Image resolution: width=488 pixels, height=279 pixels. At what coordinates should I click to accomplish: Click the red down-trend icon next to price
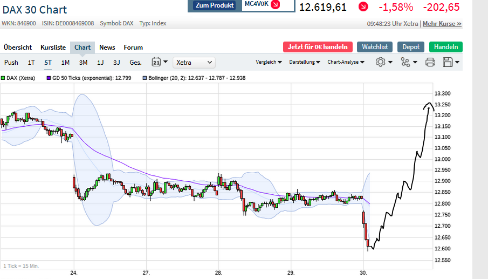point(363,6)
